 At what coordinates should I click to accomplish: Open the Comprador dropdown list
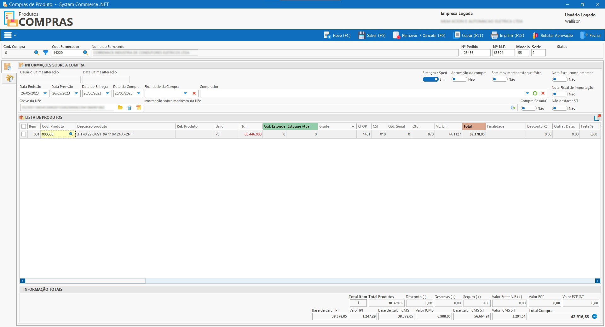(x=527, y=93)
